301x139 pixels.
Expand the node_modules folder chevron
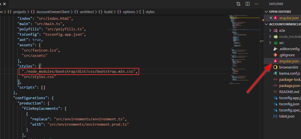point(270,36)
